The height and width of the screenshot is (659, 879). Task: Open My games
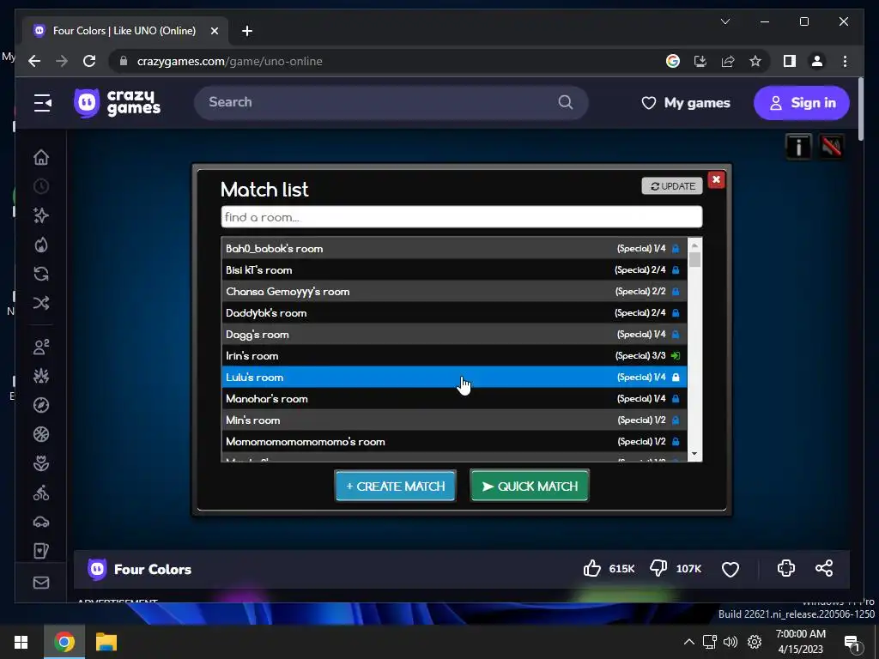click(x=686, y=103)
